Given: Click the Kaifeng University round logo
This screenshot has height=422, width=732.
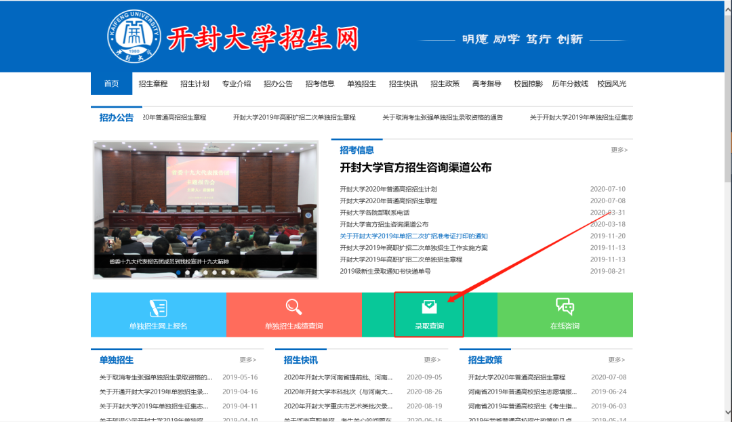Looking at the screenshot, I should coord(134,37).
